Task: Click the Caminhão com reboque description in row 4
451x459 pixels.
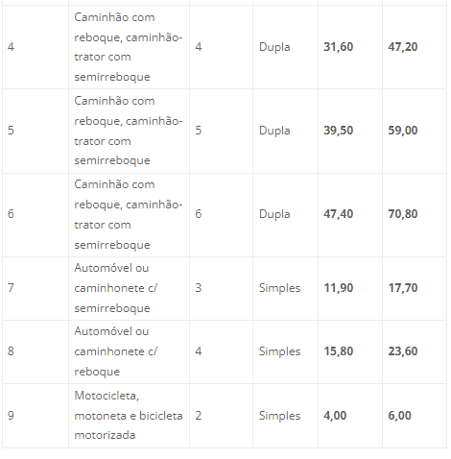Action: tap(129, 47)
